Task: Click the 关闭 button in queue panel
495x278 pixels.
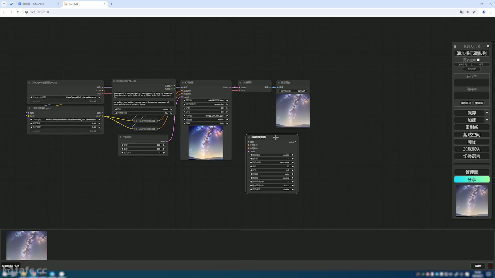Action: click(481, 65)
